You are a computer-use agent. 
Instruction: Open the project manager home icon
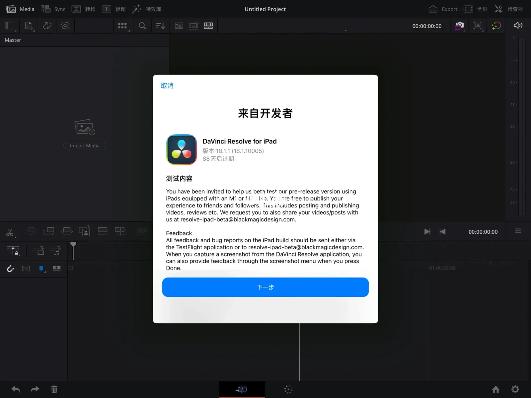(496, 389)
